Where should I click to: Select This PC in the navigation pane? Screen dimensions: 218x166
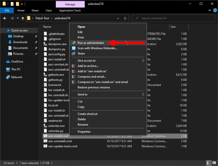(16, 69)
